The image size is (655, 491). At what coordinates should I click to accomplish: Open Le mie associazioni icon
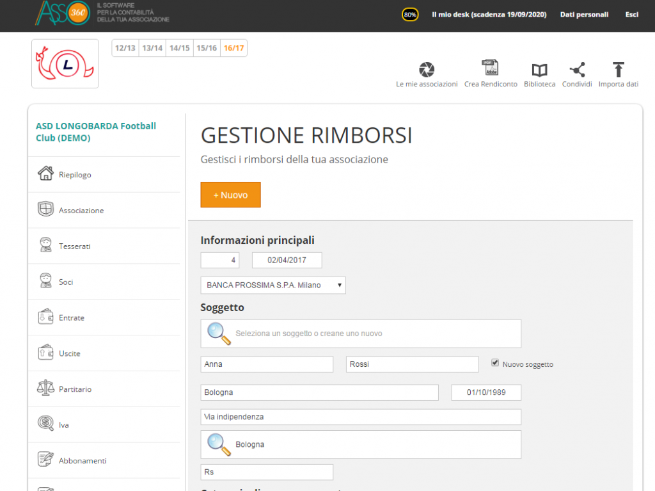pyautogui.click(x=427, y=69)
